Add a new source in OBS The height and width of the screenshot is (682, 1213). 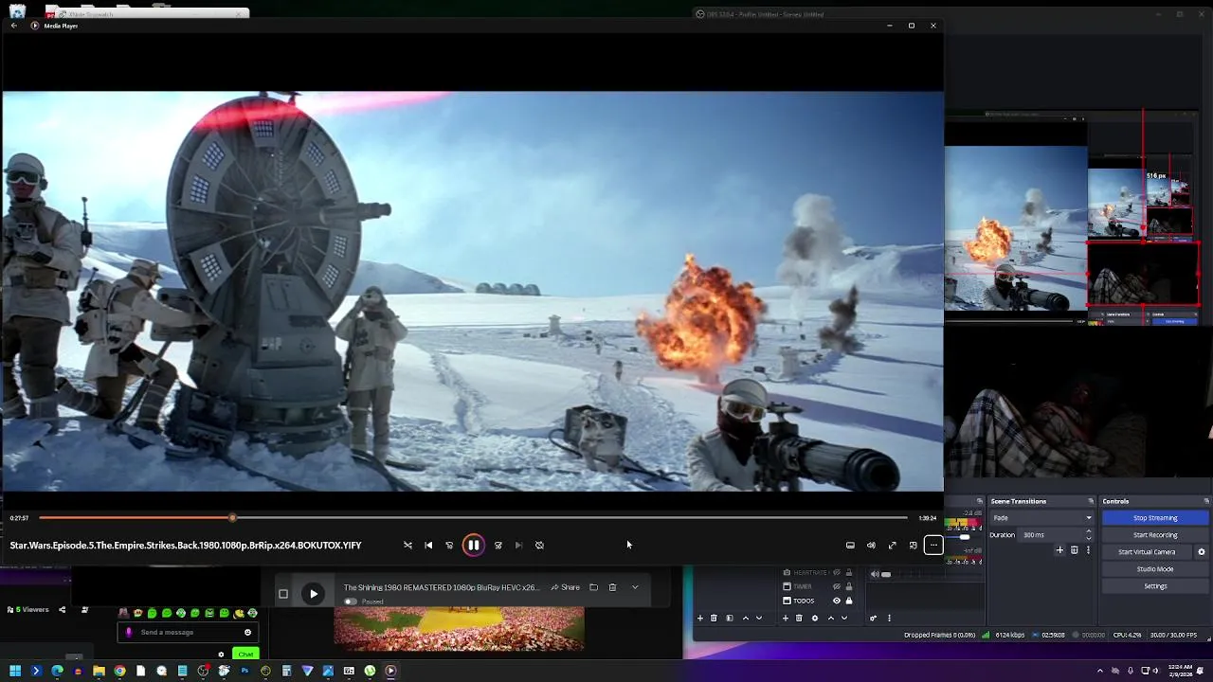(785, 618)
